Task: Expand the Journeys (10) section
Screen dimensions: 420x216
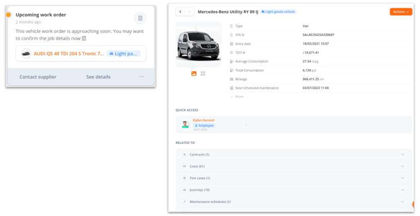Action: coord(294,190)
